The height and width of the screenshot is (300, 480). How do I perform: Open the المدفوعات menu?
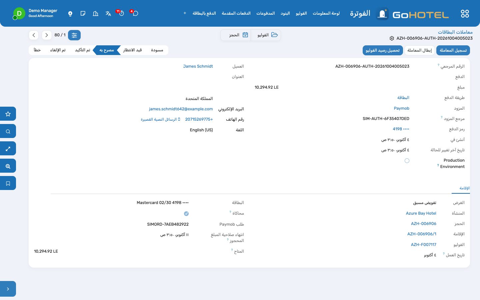pos(266,13)
